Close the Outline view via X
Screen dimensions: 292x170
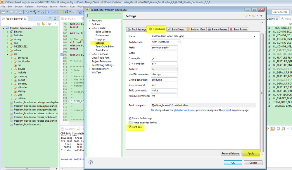point(277,19)
